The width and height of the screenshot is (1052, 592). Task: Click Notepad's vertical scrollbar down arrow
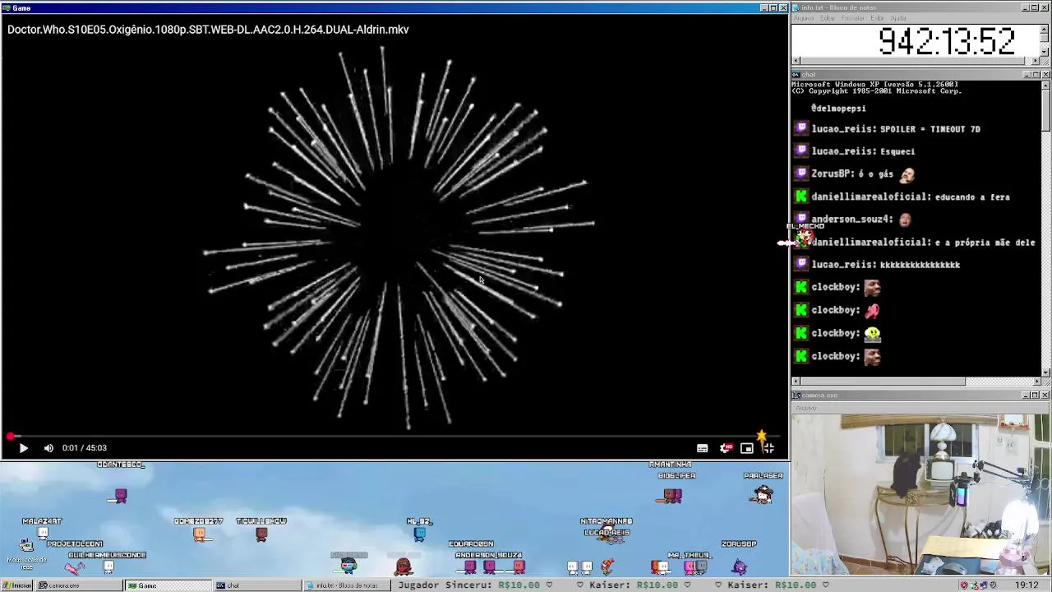point(1045,52)
